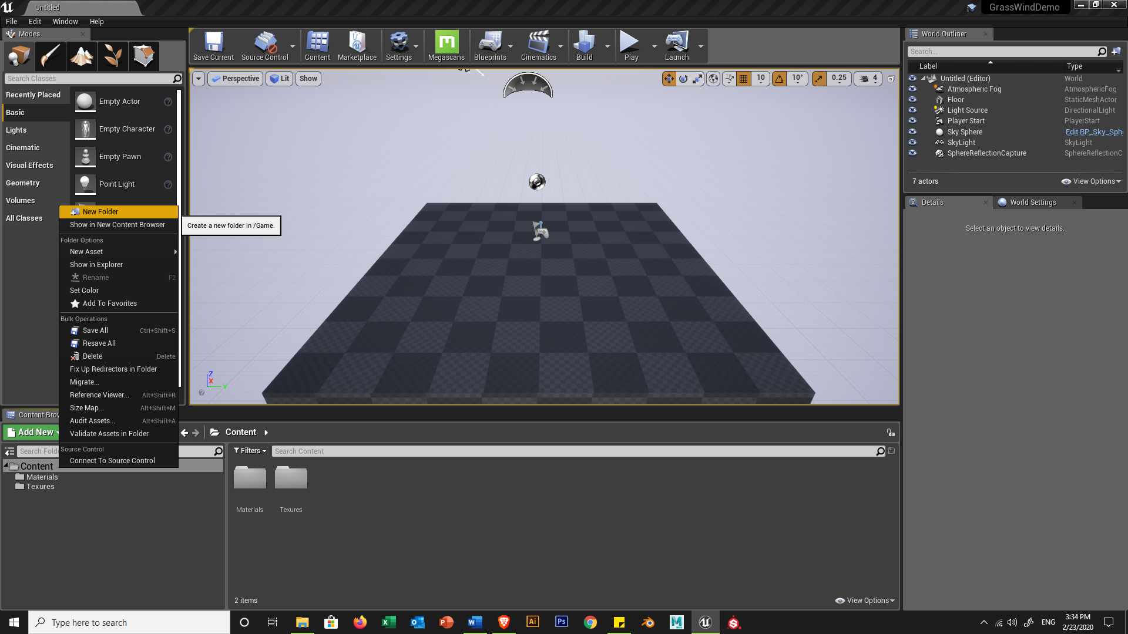Select the Foliage mode icon
Viewport: 1128px width, 634px height.
112,56
